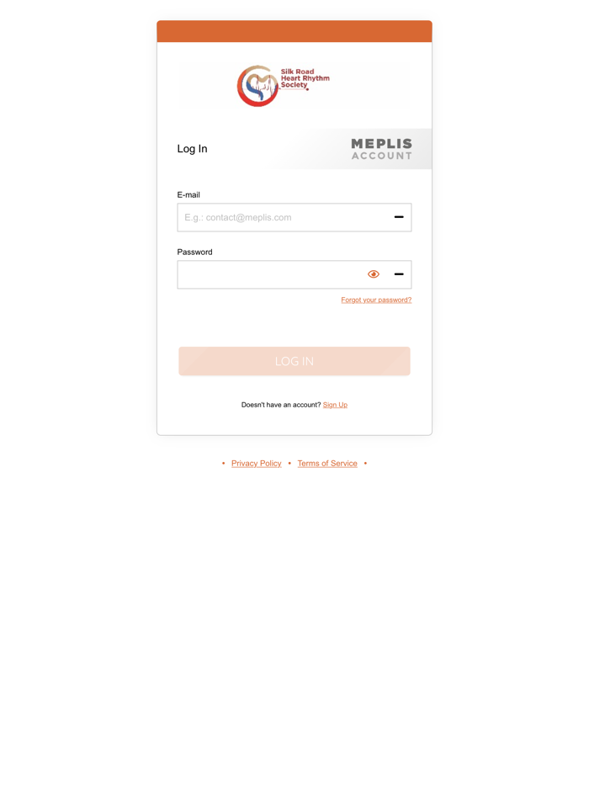The width and height of the screenshot is (589, 786).
Task: Click the Log In heading
Action: [192, 149]
